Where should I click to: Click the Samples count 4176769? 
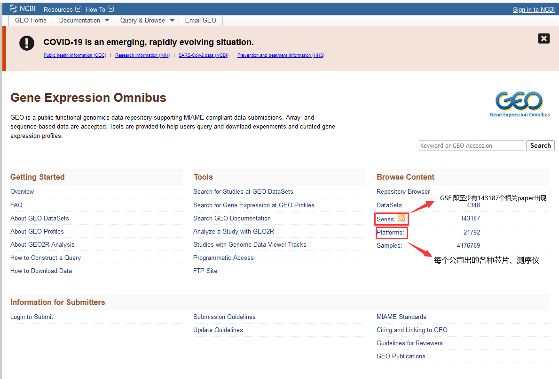tap(468, 246)
